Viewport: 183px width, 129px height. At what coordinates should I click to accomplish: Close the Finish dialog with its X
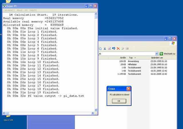(x=128, y=89)
